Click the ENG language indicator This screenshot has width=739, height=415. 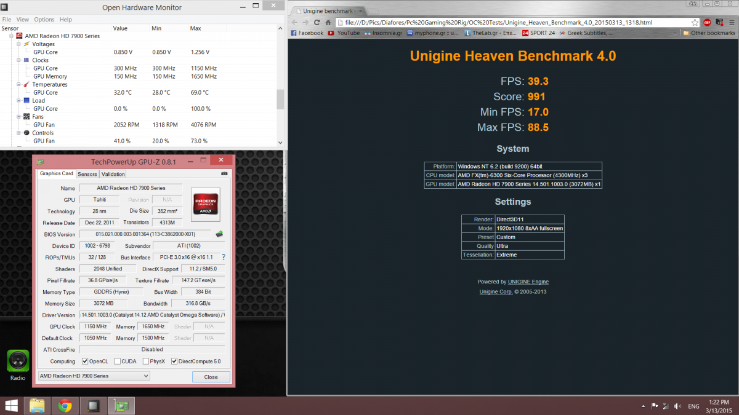tap(693, 406)
